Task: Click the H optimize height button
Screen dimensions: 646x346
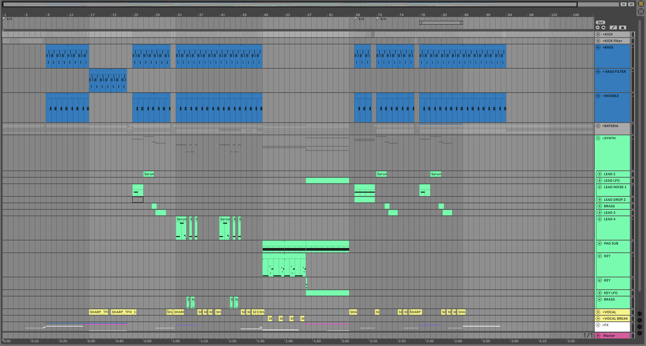Action: coord(624,4)
